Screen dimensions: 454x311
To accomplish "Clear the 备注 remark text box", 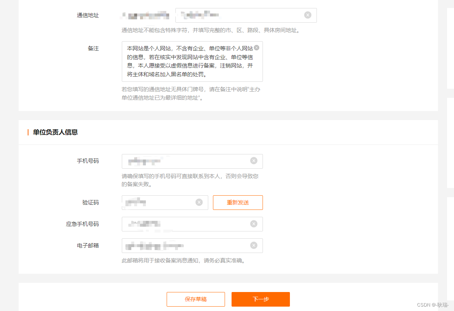I will (x=257, y=47).
